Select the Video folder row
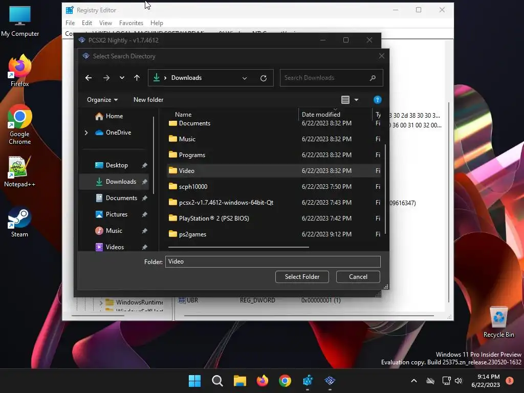Screen dimensions: 524x393 [x=274, y=171]
